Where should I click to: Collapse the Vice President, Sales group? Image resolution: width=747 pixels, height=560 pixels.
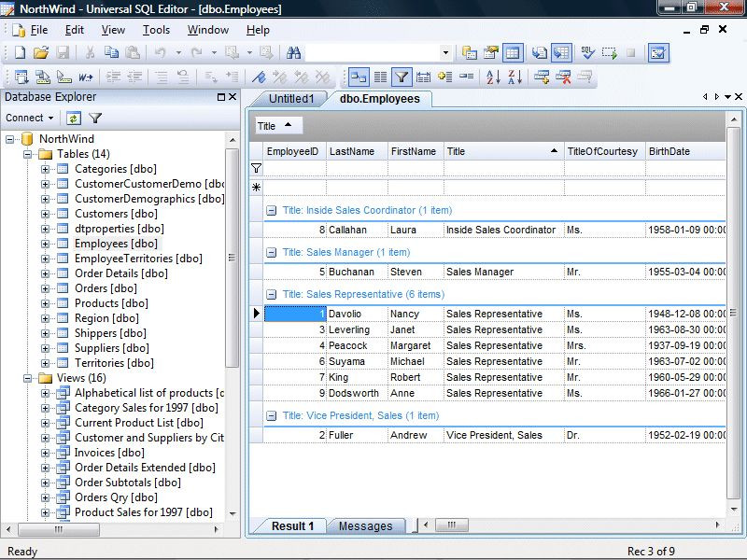[271, 415]
